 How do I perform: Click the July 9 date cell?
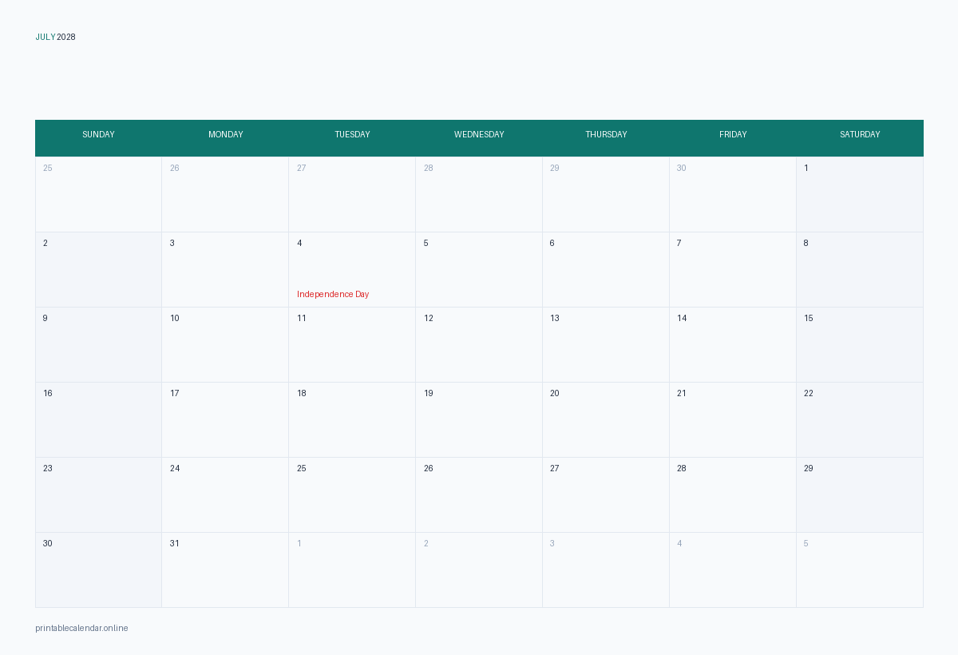click(98, 344)
